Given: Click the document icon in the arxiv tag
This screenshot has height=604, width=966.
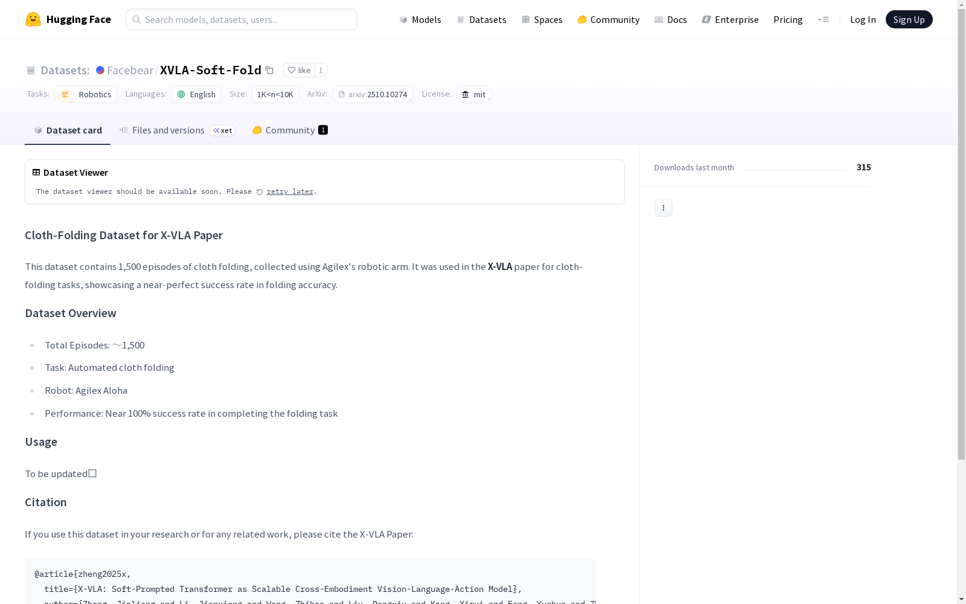Looking at the screenshot, I should click(x=341, y=94).
